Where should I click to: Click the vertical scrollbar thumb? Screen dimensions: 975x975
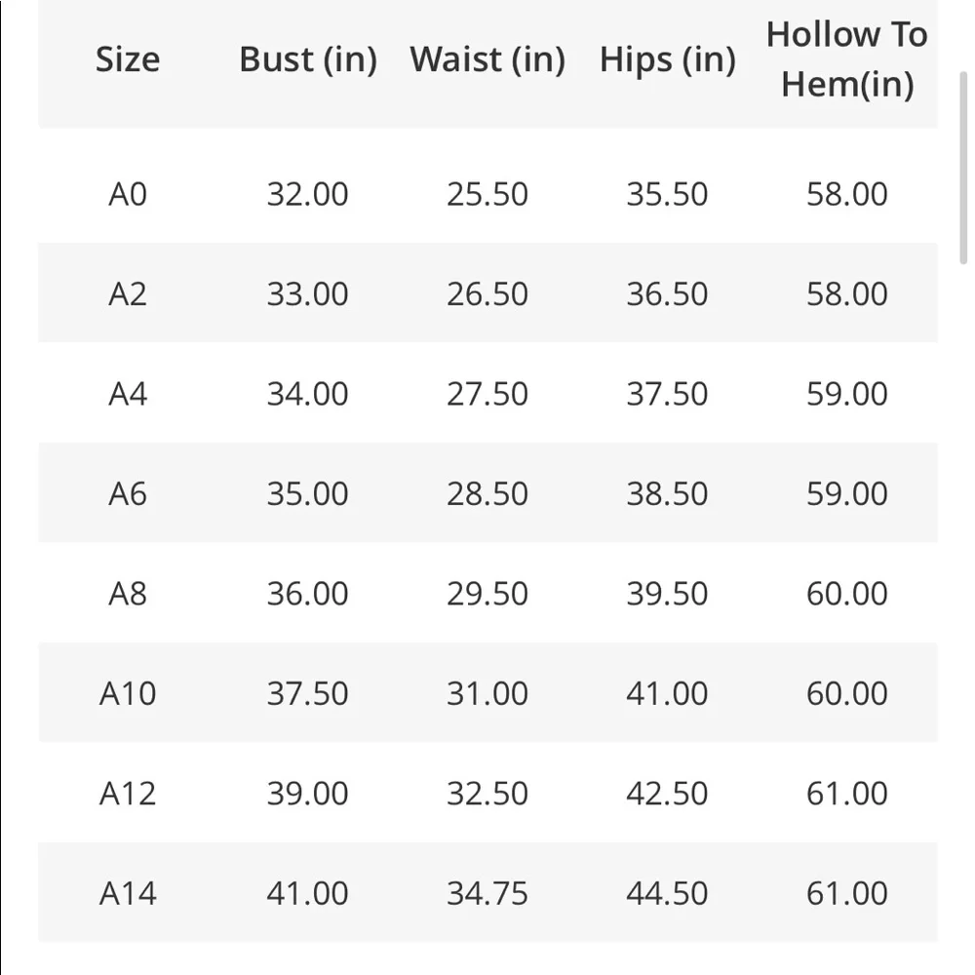[x=963, y=166]
